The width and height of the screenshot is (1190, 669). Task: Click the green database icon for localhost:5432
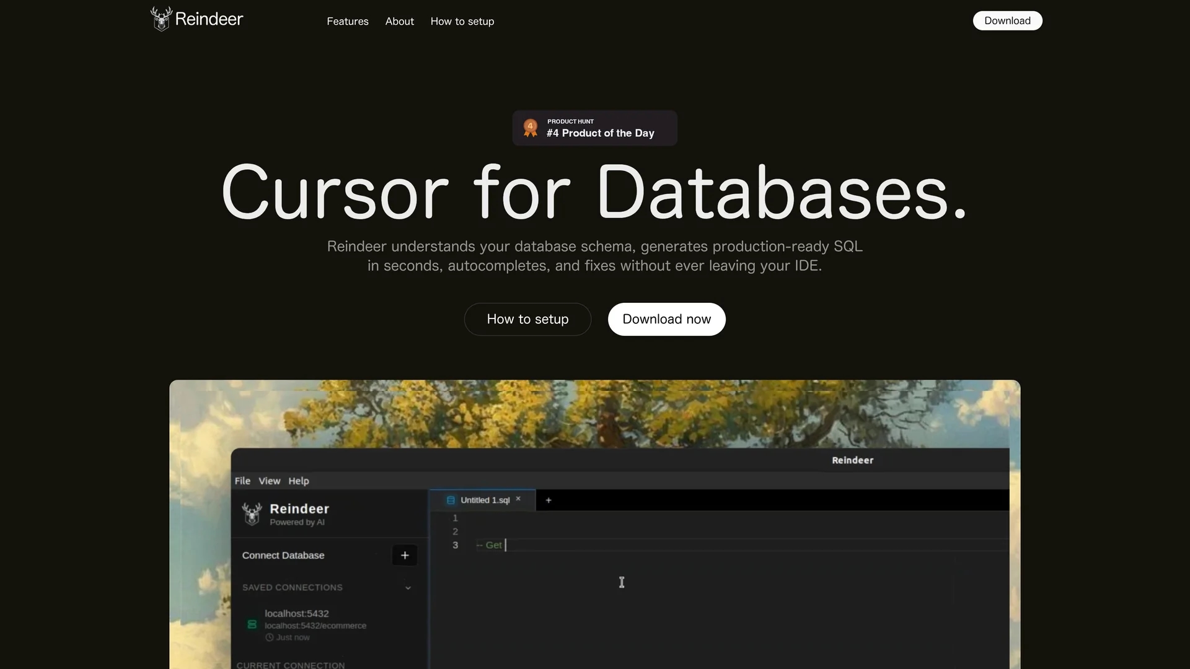click(x=252, y=624)
